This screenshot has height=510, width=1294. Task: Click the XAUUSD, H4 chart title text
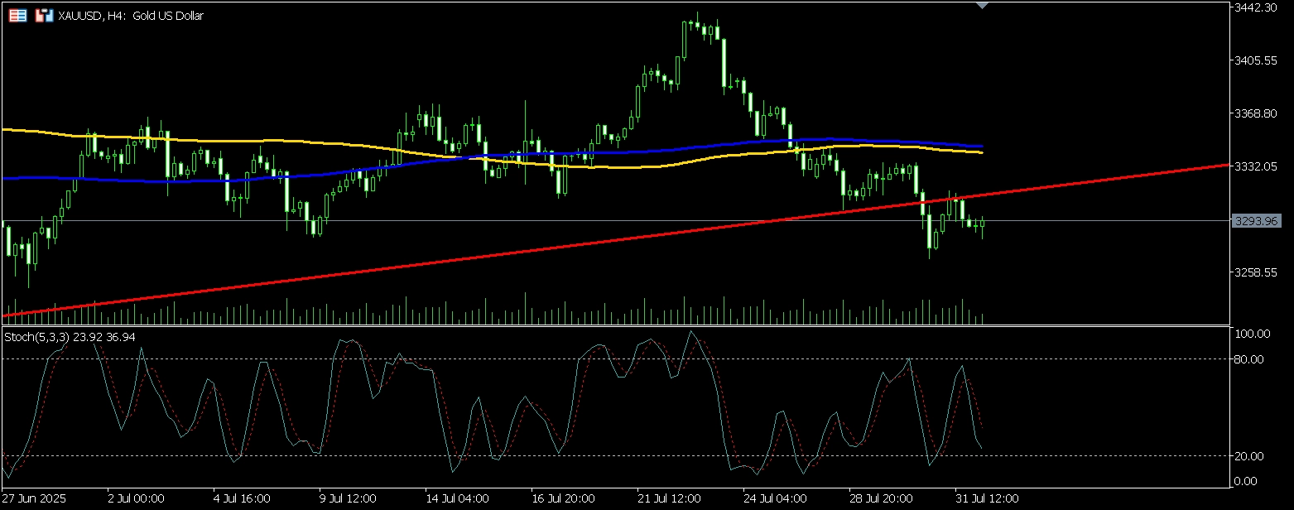coord(131,16)
